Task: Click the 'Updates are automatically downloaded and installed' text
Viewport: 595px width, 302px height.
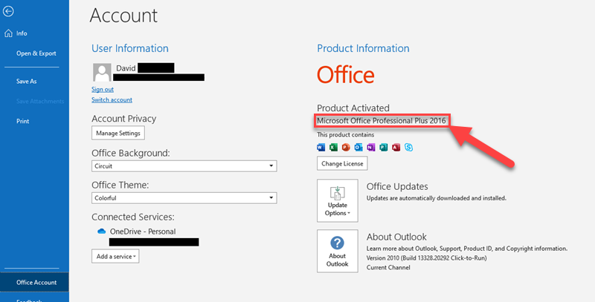Action: [437, 198]
